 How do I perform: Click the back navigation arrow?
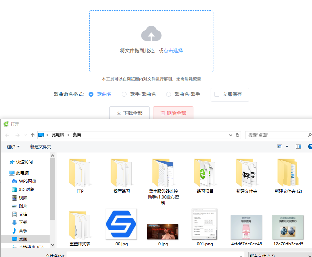(7, 135)
